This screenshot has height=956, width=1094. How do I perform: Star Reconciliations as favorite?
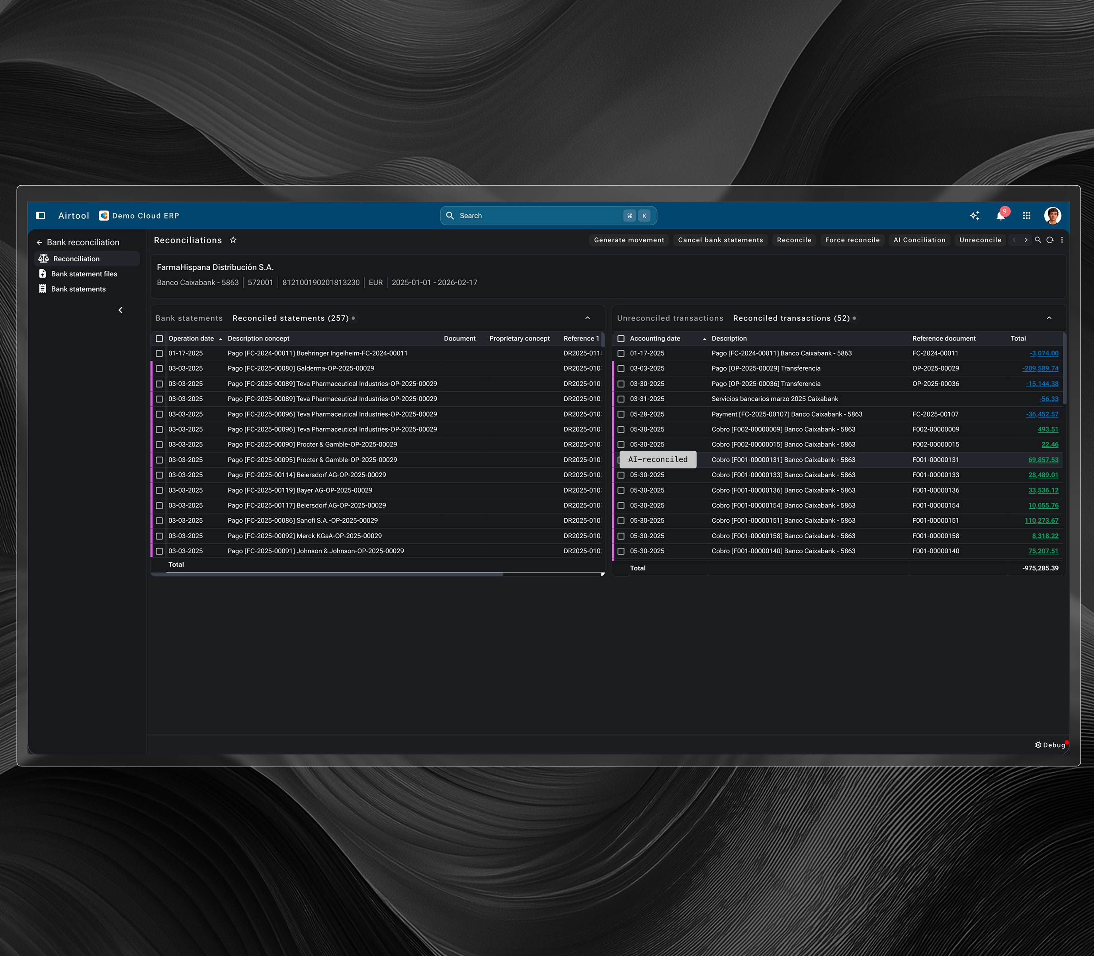pyautogui.click(x=233, y=240)
